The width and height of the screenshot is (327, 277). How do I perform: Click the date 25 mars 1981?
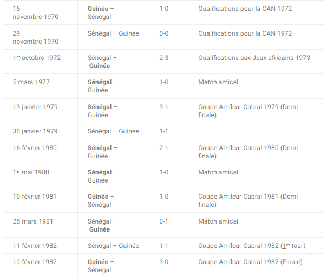(33, 221)
